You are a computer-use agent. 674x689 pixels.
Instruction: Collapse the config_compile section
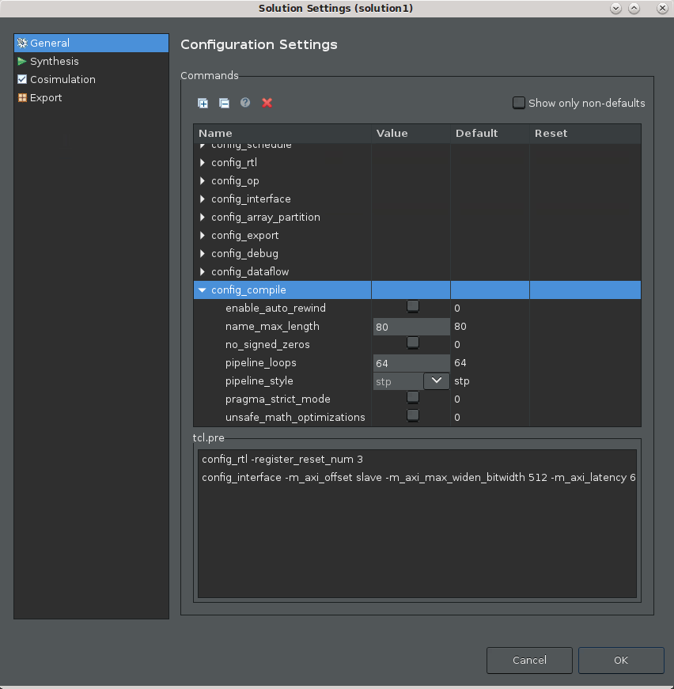pyautogui.click(x=203, y=290)
